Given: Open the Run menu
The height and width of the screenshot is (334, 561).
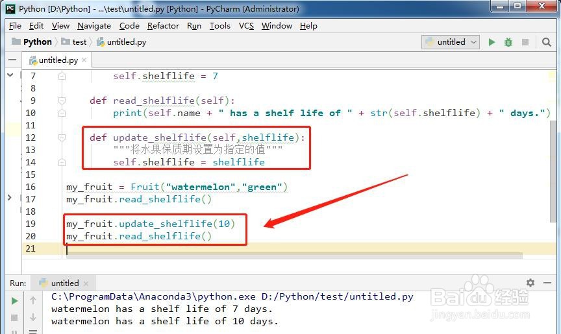Looking at the screenshot, I should (x=194, y=26).
